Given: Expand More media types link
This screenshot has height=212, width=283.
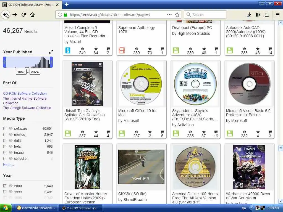Looking at the screenshot, I should pyautogui.click(x=8, y=165).
